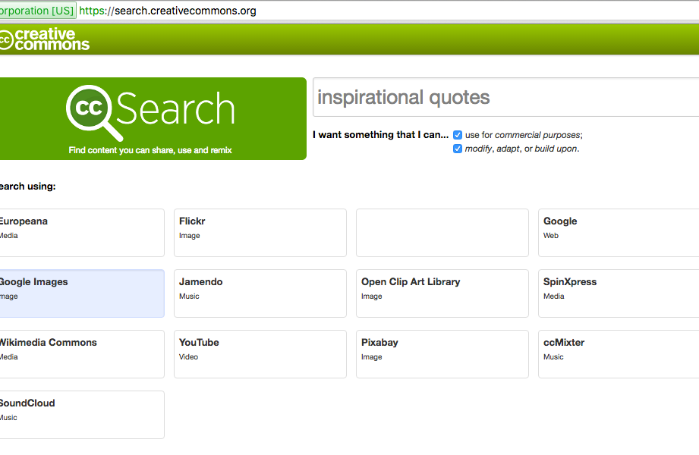The image size is (699, 455).
Task: Click the CC Search magnifier banner
Action: tap(153, 118)
